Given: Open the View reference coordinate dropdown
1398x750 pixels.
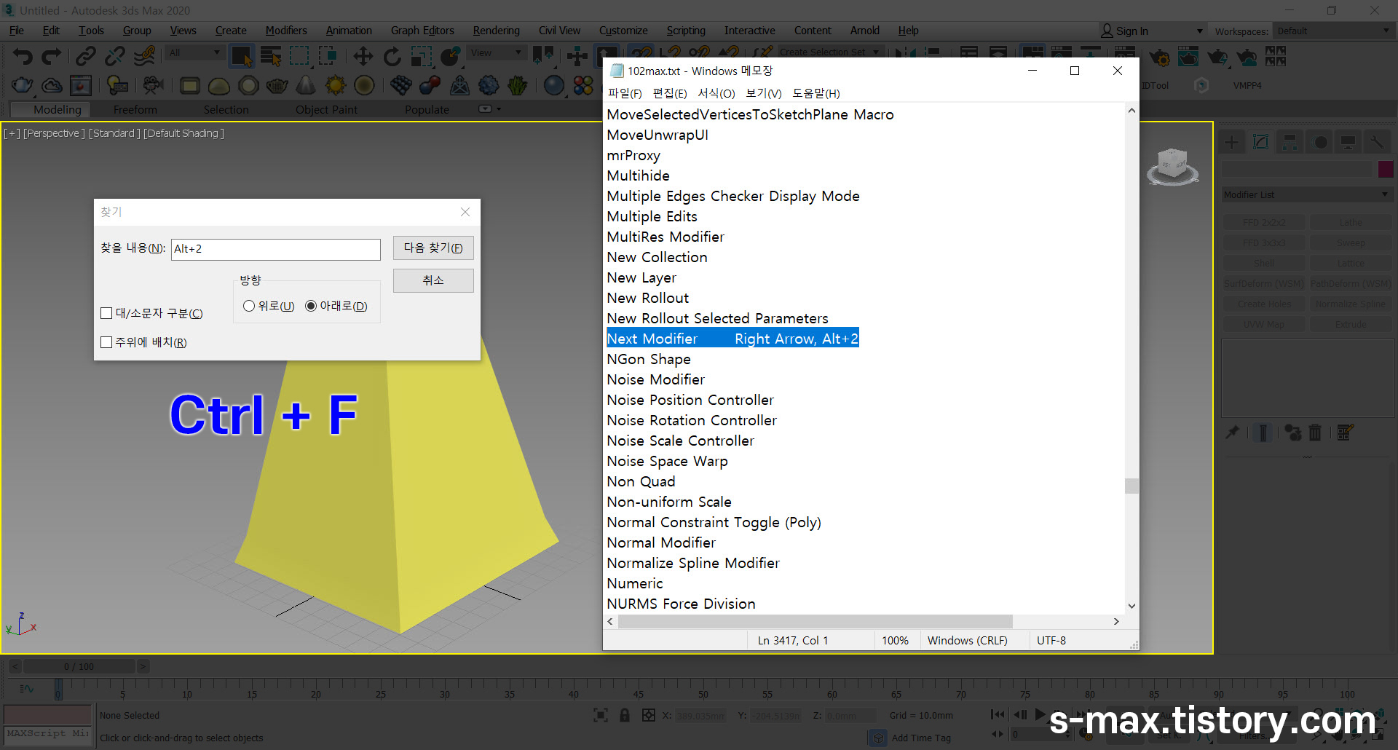Looking at the screenshot, I should tap(497, 52).
